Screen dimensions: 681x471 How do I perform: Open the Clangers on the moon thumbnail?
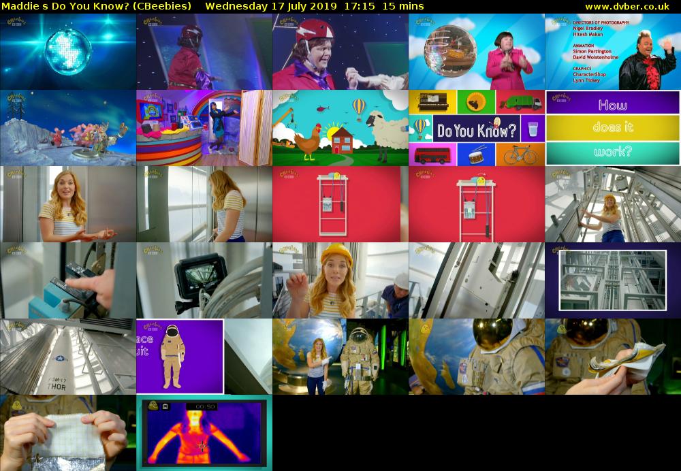(68, 128)
